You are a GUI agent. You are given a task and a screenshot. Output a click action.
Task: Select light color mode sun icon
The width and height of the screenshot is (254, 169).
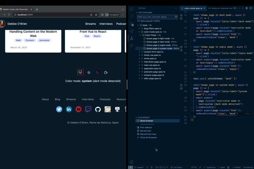click(x=89, y=72)
